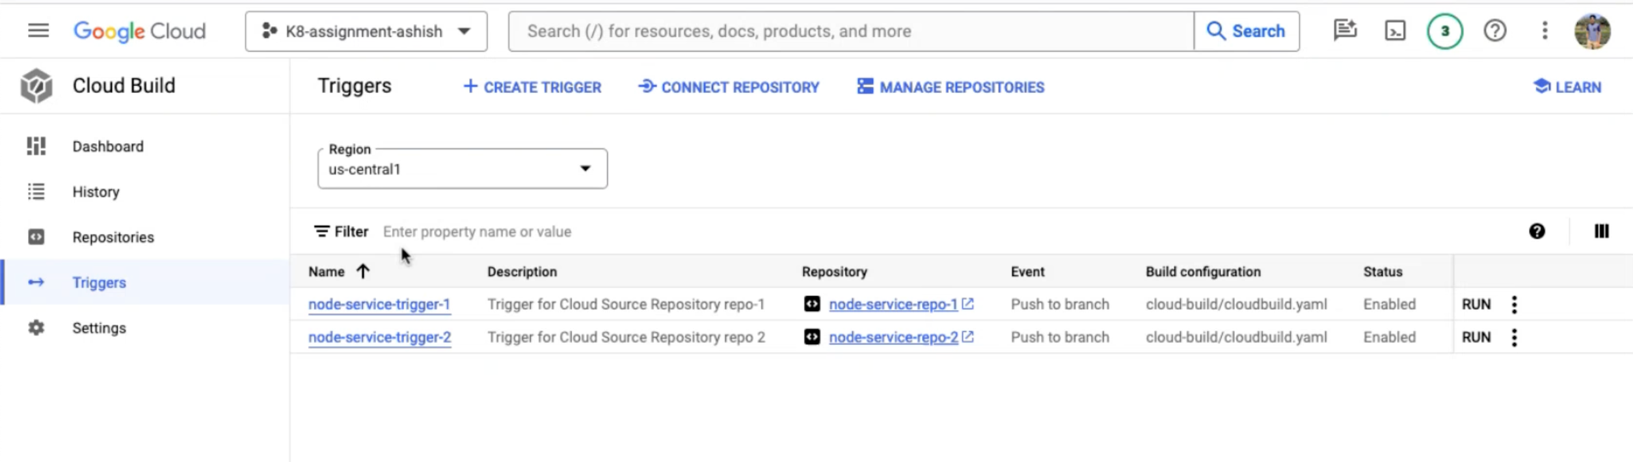Screen dimensions: 1633x462
Task: Click the Event column header
Action: (1027, 272)
